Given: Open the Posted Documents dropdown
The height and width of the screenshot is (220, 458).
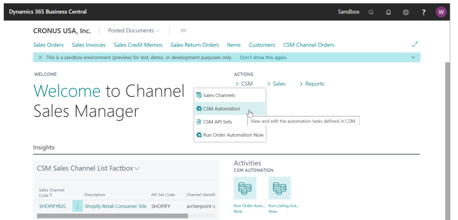Looking at the screenshot, I should click(x=134, y=30).
